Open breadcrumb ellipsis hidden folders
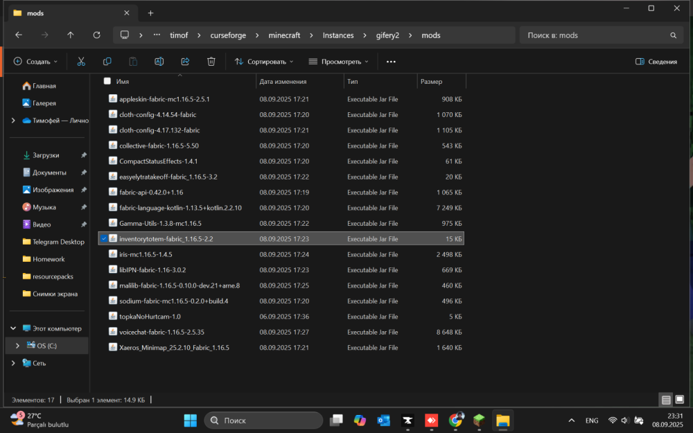 (x=157, y=35)
